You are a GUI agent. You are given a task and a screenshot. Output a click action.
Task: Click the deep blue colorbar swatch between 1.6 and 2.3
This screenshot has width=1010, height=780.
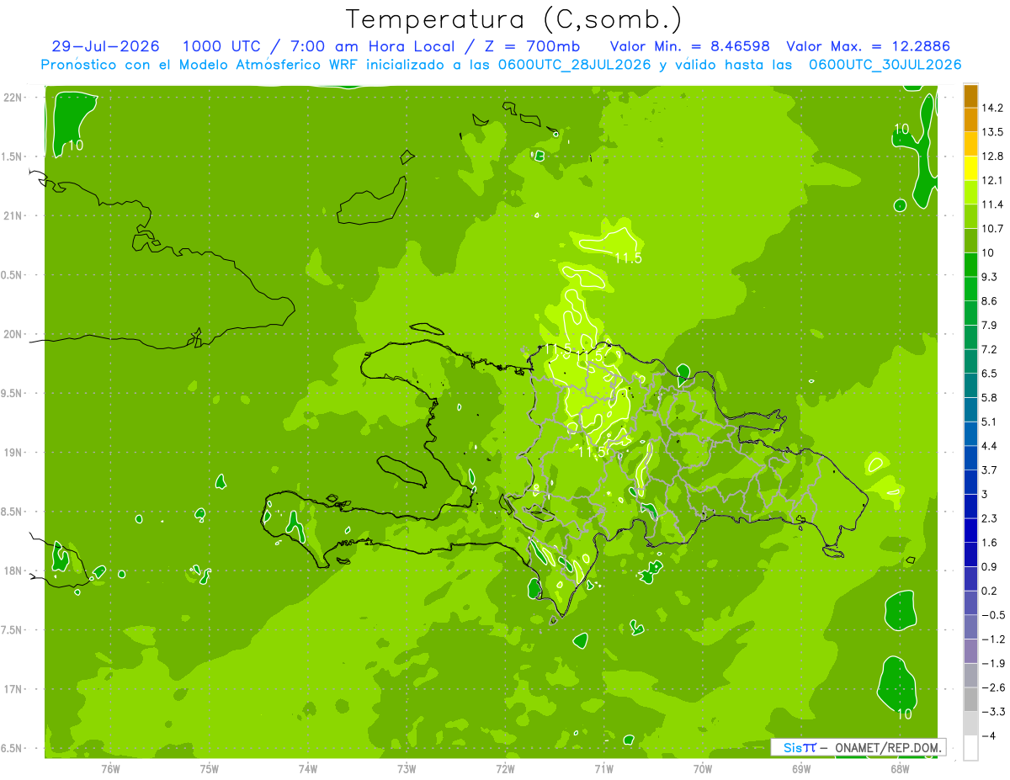coord(970,530)
